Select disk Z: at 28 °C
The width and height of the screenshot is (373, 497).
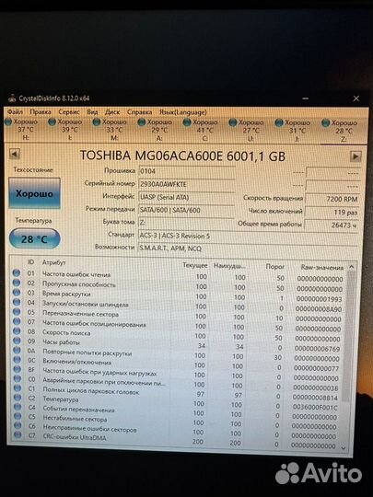(339, 131)
